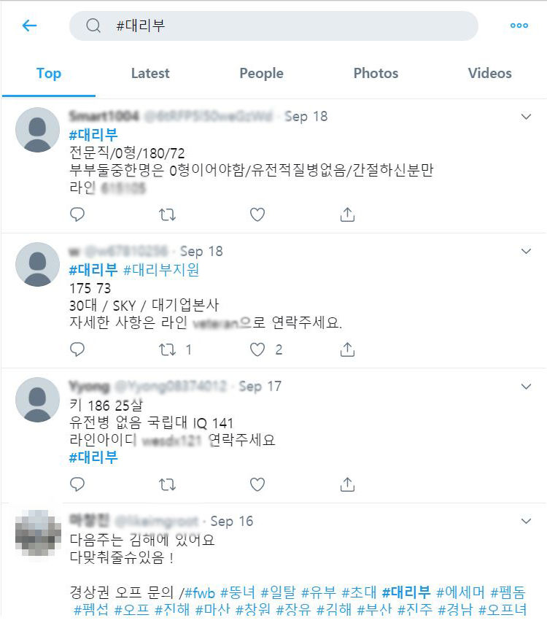
Task: Click the search field containing #대리부
Action: pyautogui.click(x=273, y=26)
